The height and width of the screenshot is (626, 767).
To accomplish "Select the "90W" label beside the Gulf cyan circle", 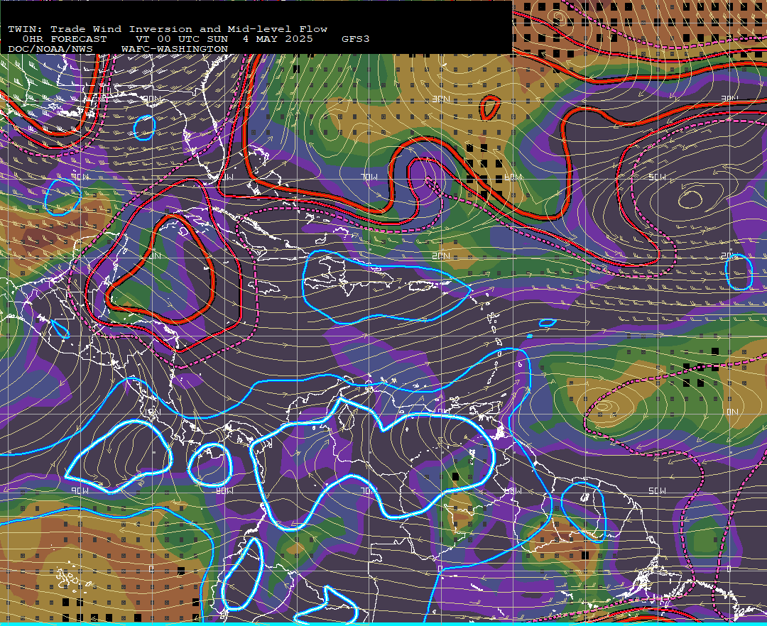I will [80, 177].
